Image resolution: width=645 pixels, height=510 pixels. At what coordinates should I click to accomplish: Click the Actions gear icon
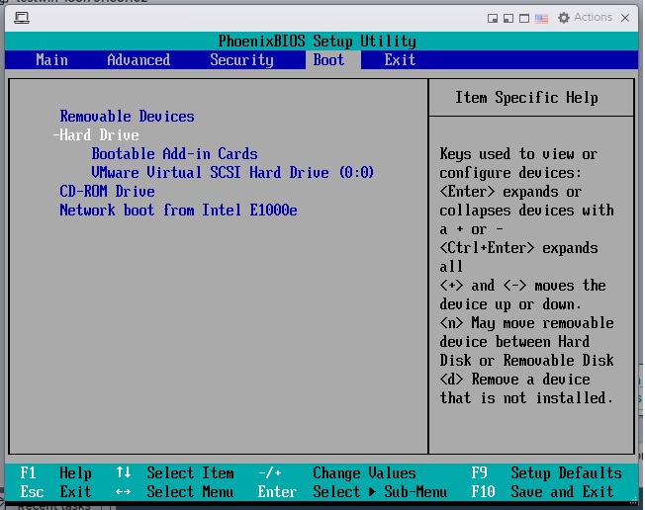click(x=564, y=18)
